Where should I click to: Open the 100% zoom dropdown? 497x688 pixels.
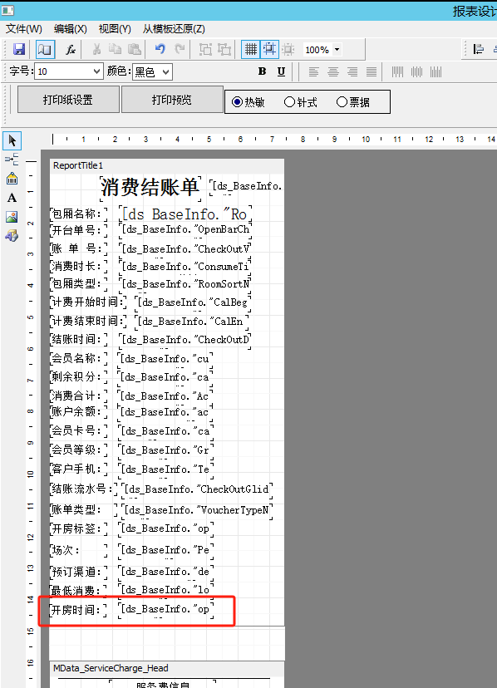point(322,50)
